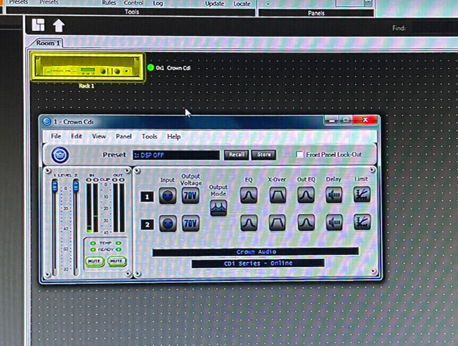Open the View menu

tap(99, 136)
